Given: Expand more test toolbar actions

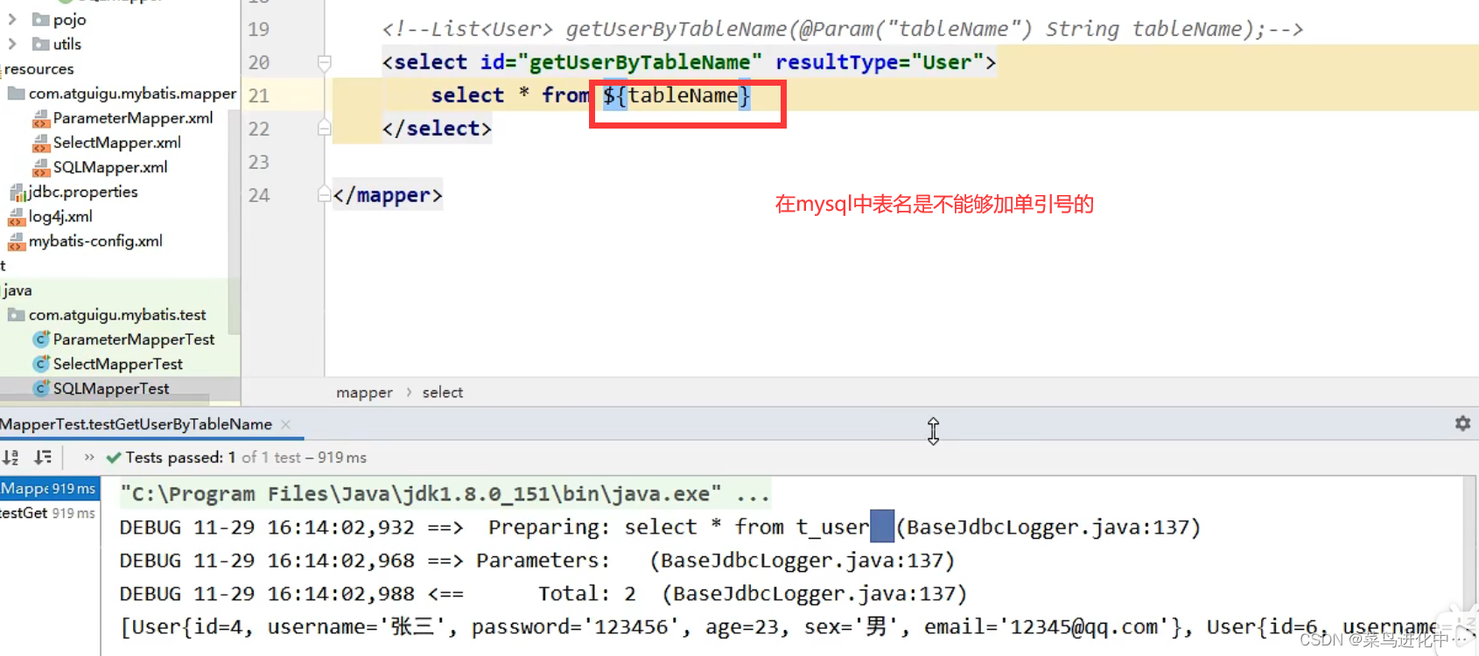Looking at the screenshot, I should [x=88, y=457].
